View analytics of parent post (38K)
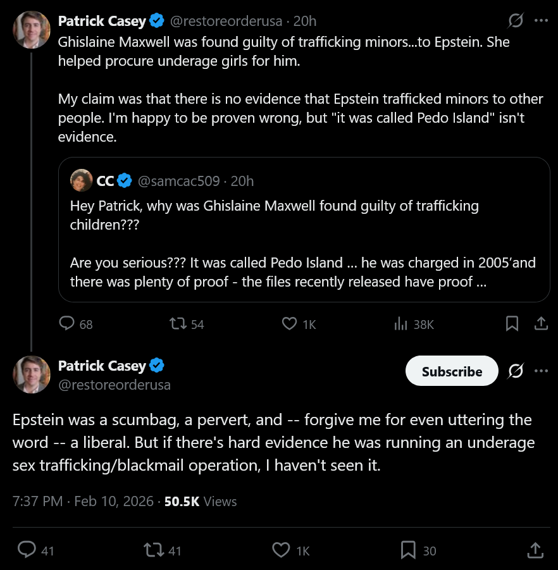Image resolution: width=558 pixels, height=570 pixels. [x=400, y=324]
